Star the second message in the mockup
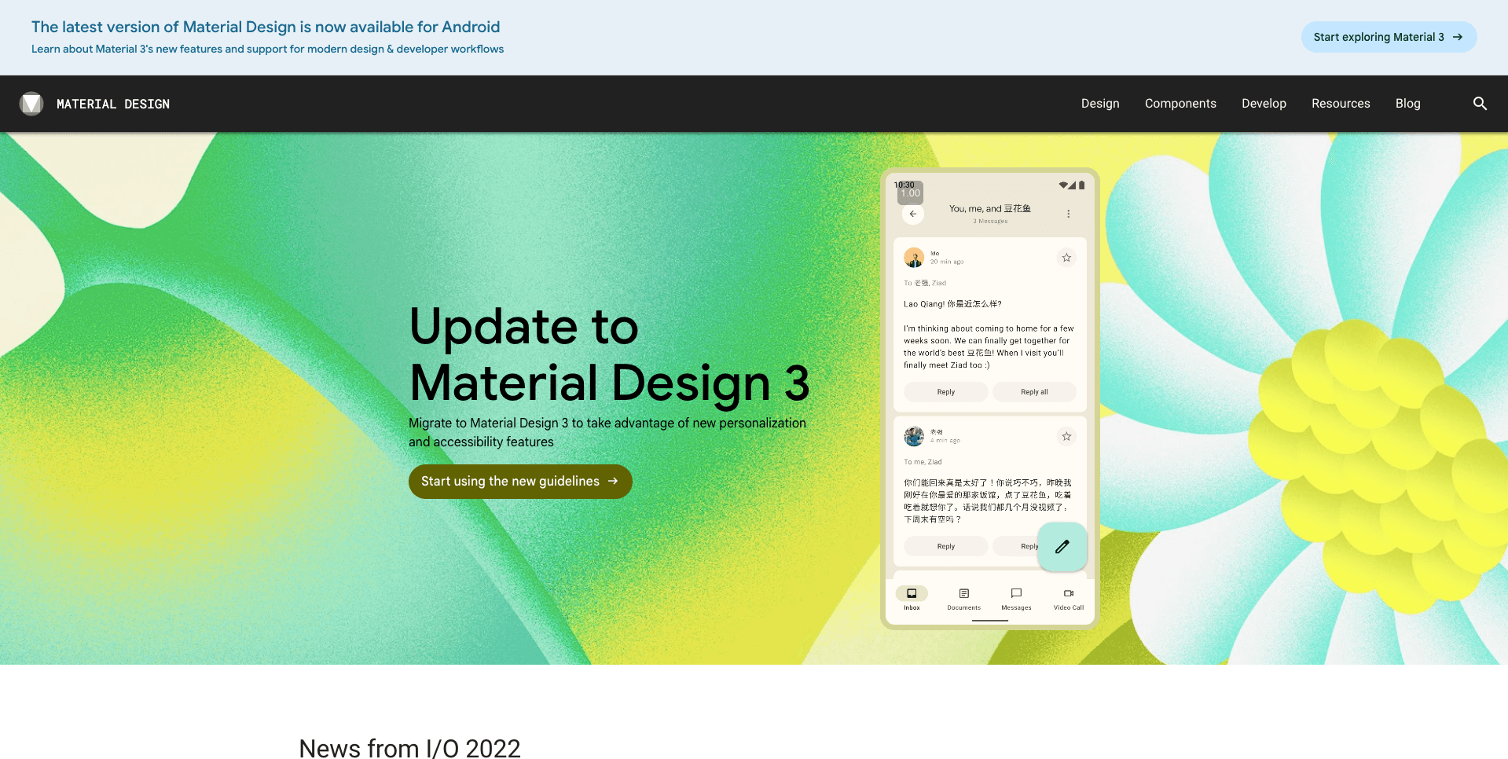This screenshot has height=759, width=1508. click(1066, 436)
